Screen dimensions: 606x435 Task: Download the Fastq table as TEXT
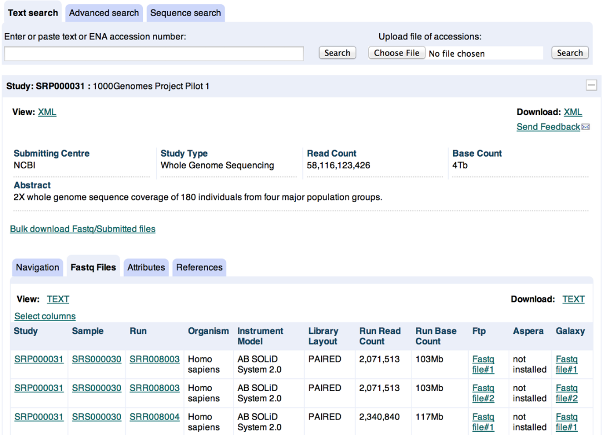[x=573, y=299]
